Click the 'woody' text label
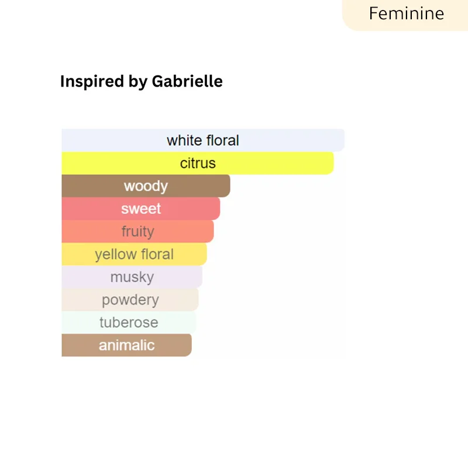The height and width of the screenshot is (468, 468). pyautogui.click(x=146, y=186)
